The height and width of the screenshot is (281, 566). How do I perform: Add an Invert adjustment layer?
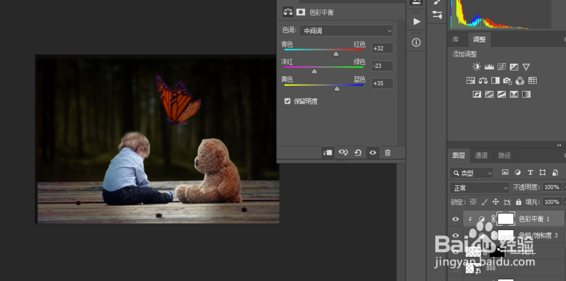477,94
